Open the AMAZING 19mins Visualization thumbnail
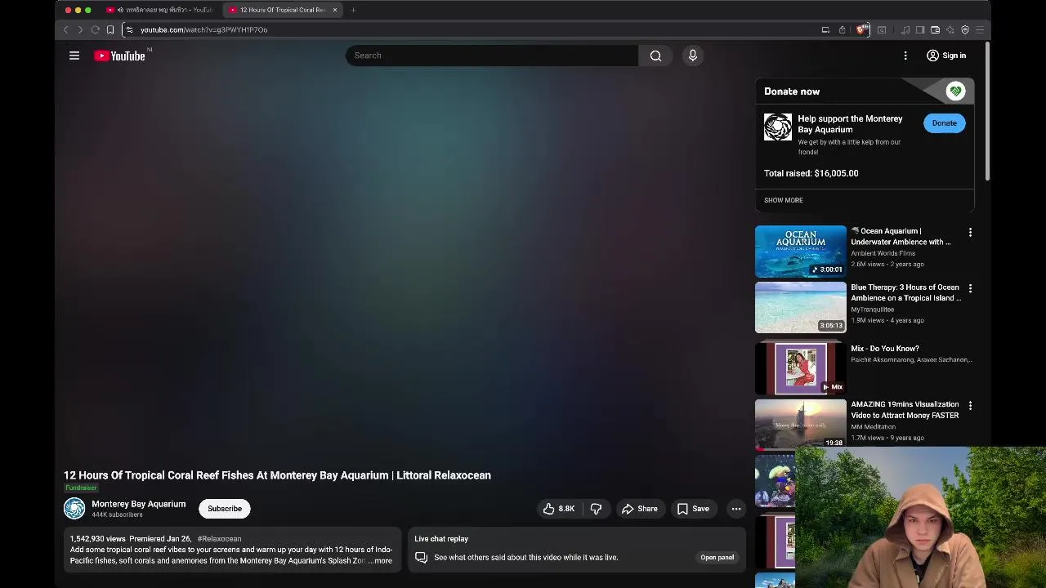Image resolution: width=1046 pixels, height=588 pixels. click(x=801, y=424)
